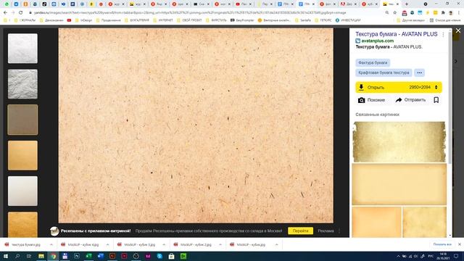Go to next image with right chevron

click(456, 61)
